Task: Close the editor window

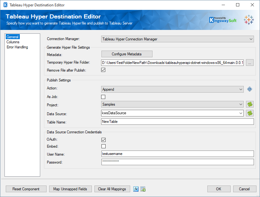Action: [252, 5]
